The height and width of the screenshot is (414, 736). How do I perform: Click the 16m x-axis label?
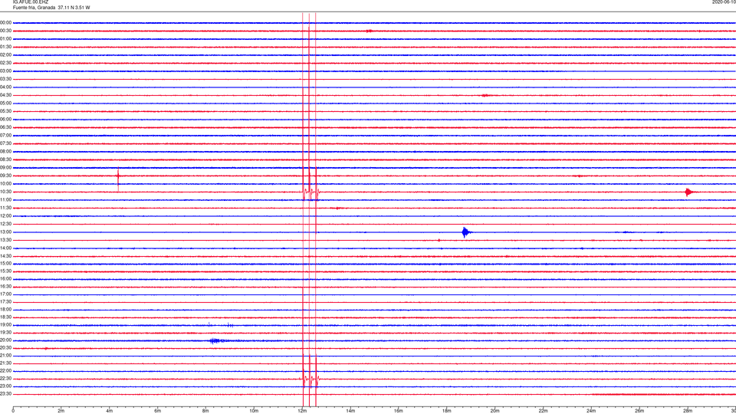pos(399,411)
